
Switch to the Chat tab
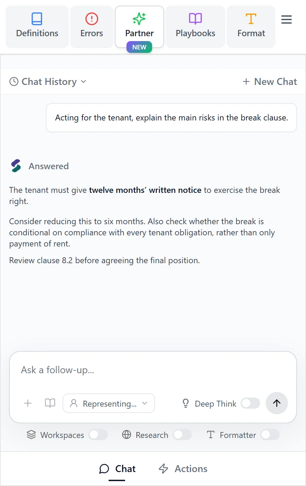click(x=117, y=469)
